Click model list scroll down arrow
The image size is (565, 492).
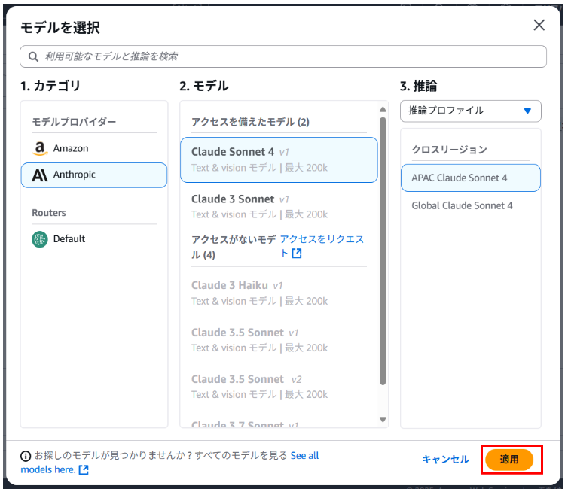click(383, 419)
